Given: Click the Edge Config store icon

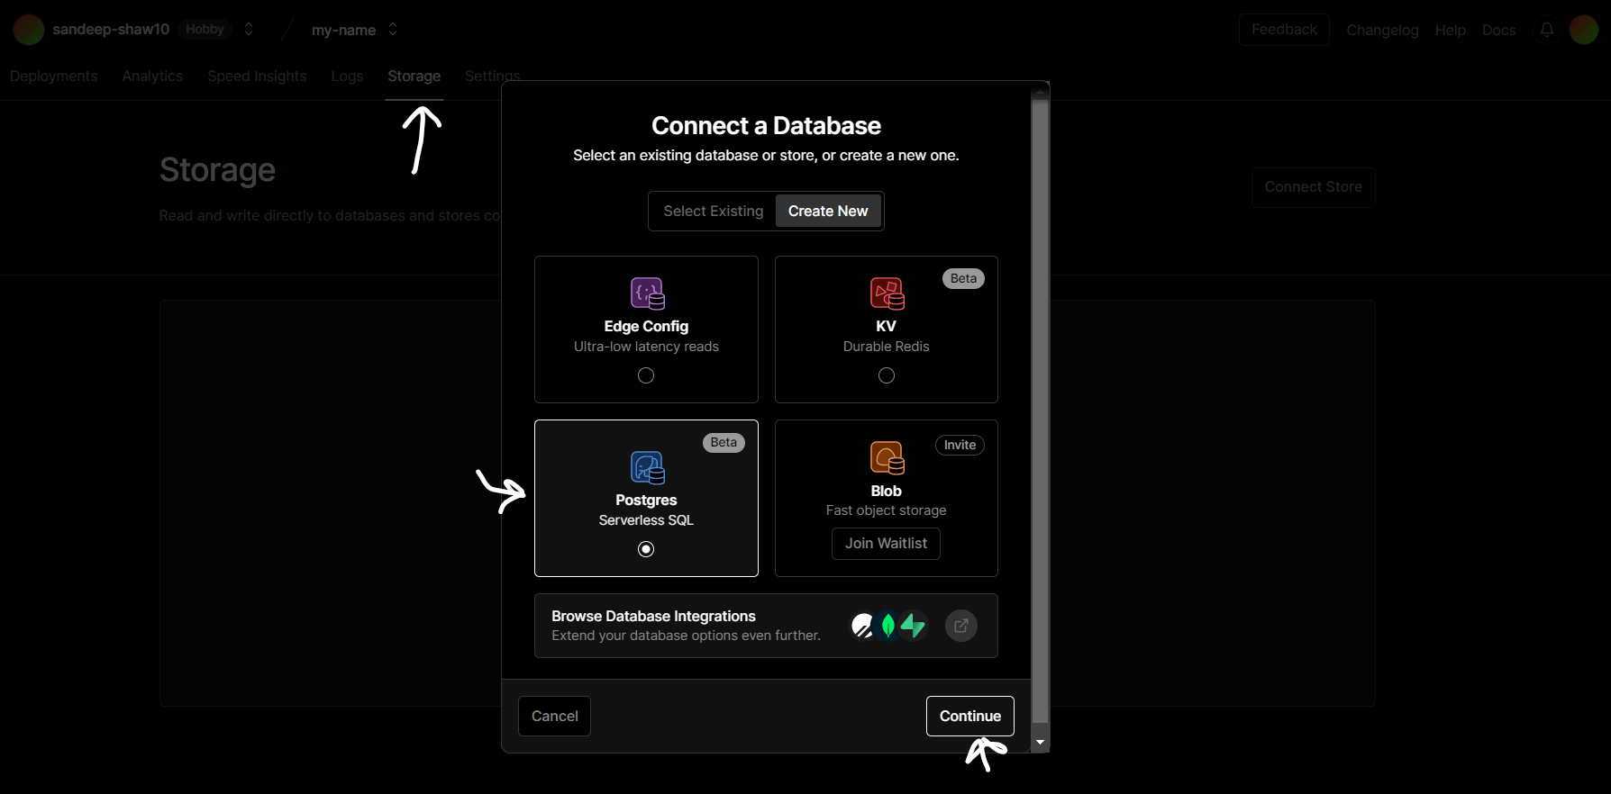Looking at the screenshot, I should [x=647, y=293].
